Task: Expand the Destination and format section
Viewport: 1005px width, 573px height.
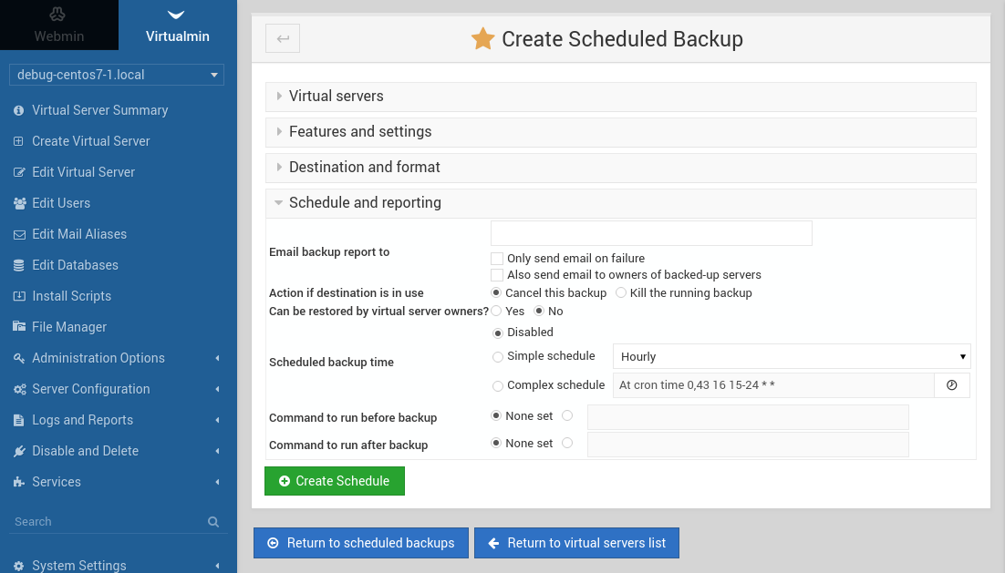Action: click(x=620, y=167)
